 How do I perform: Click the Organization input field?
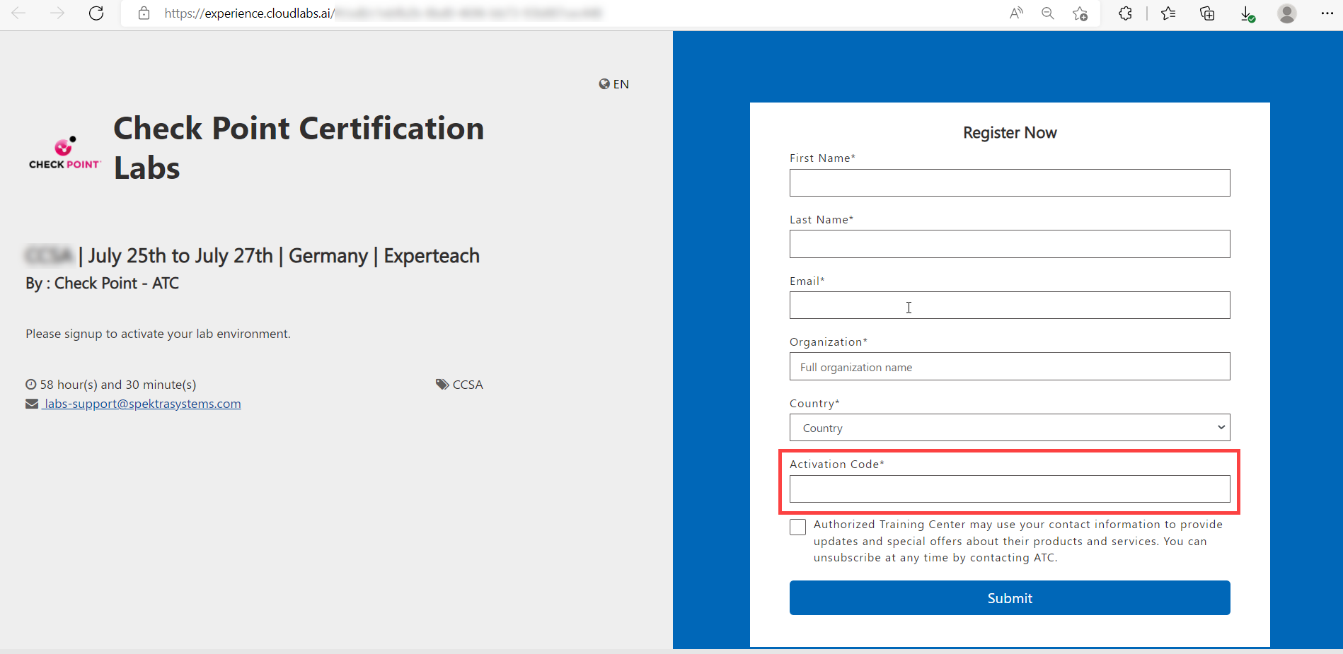pos(1010,366)
